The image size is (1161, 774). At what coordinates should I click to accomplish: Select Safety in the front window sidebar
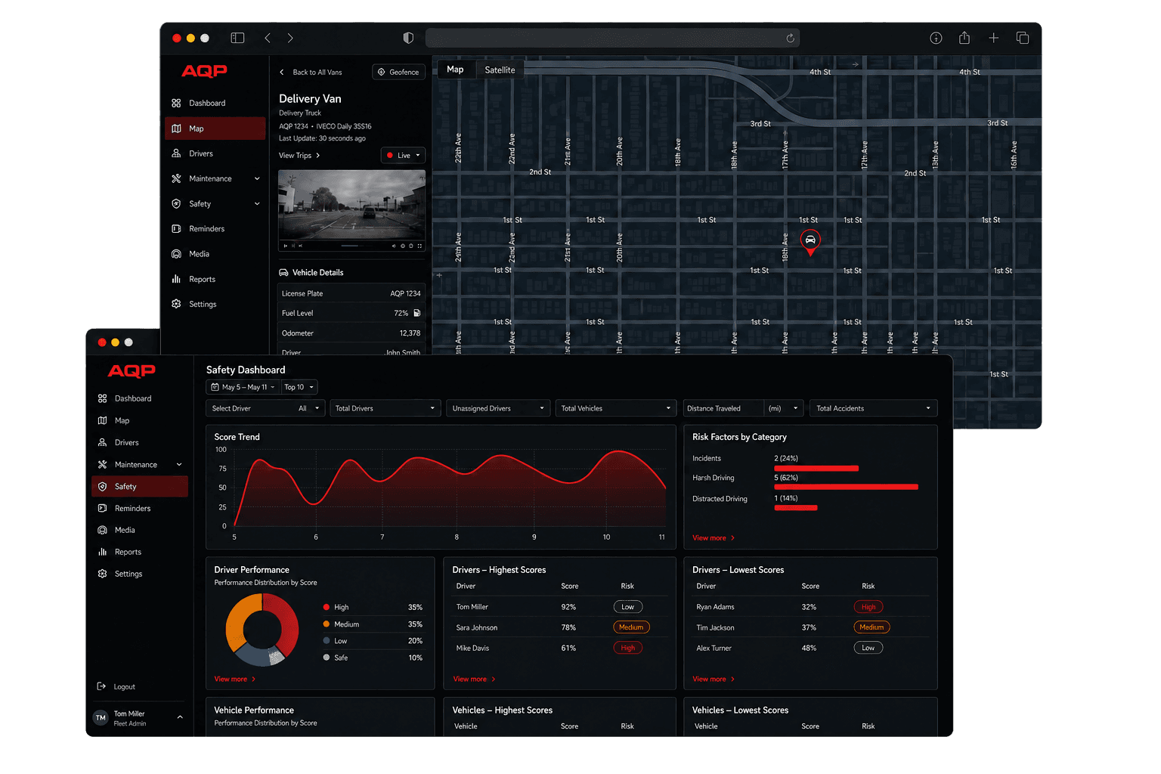(140, 487)
